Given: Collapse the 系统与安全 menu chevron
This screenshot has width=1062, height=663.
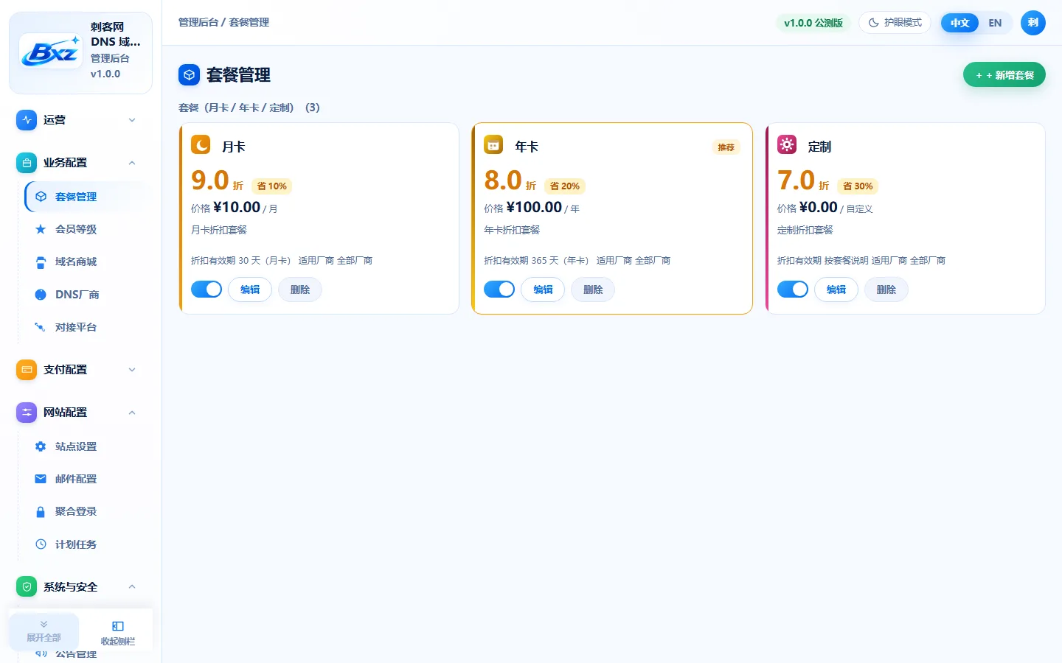Looking at the screenshot, I should pos(132,587).
